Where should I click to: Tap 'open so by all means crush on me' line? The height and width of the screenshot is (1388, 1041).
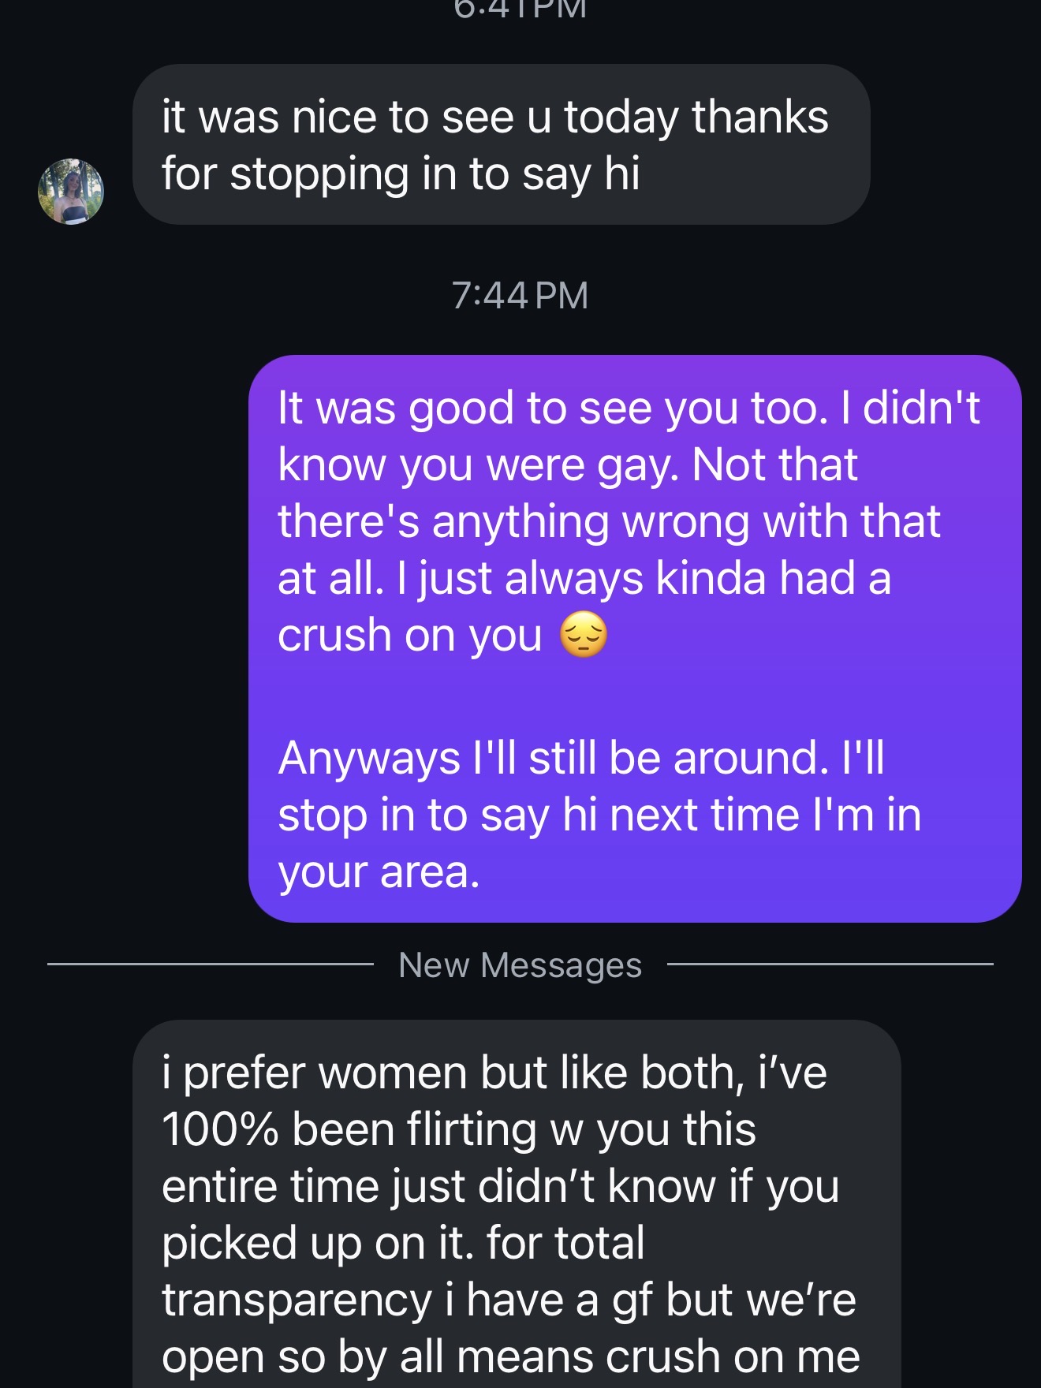coord(510,1357)
